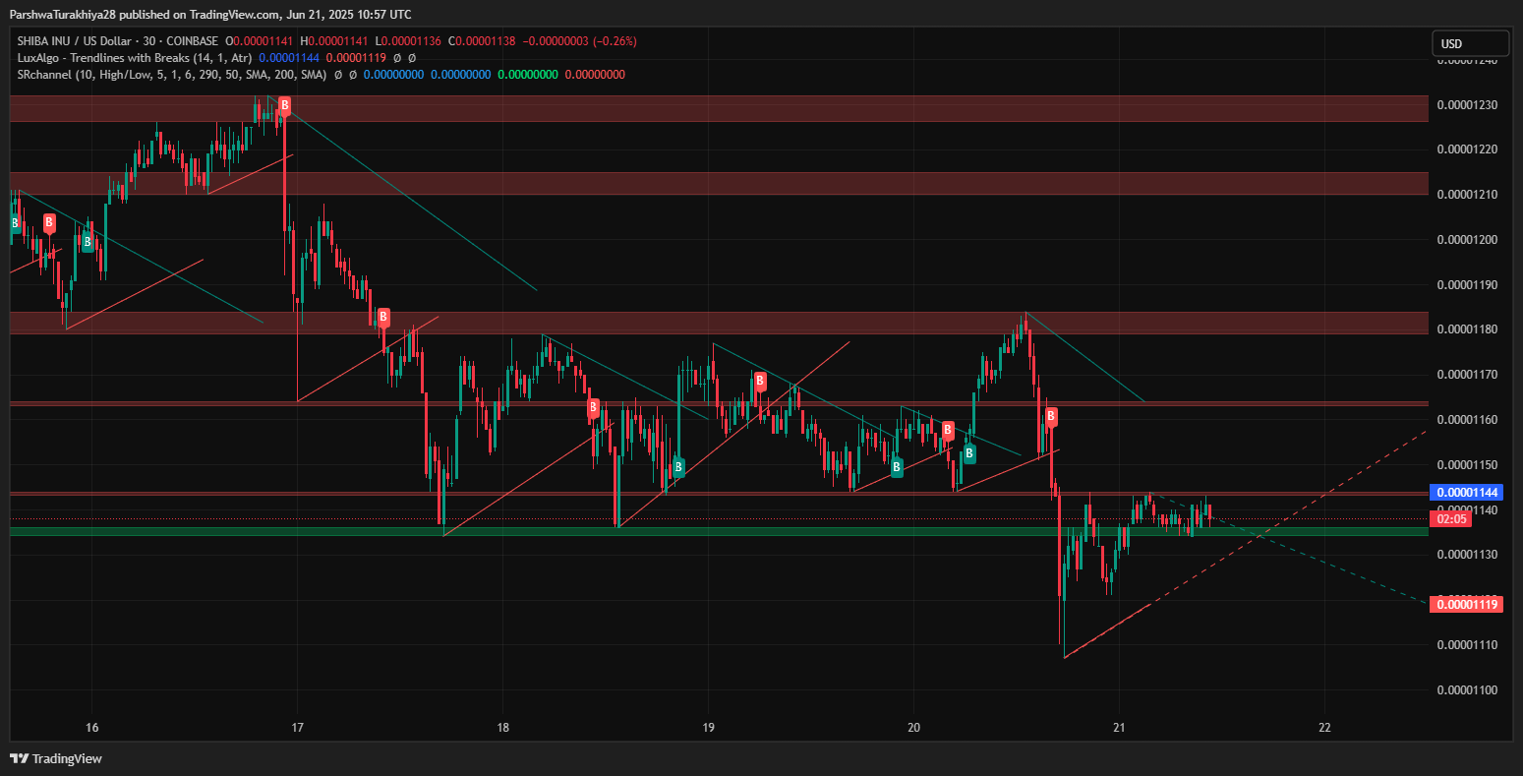Click the red 0.00001119 price label
Viewport: 1523px width, 776px height.
pos(1468,604)
